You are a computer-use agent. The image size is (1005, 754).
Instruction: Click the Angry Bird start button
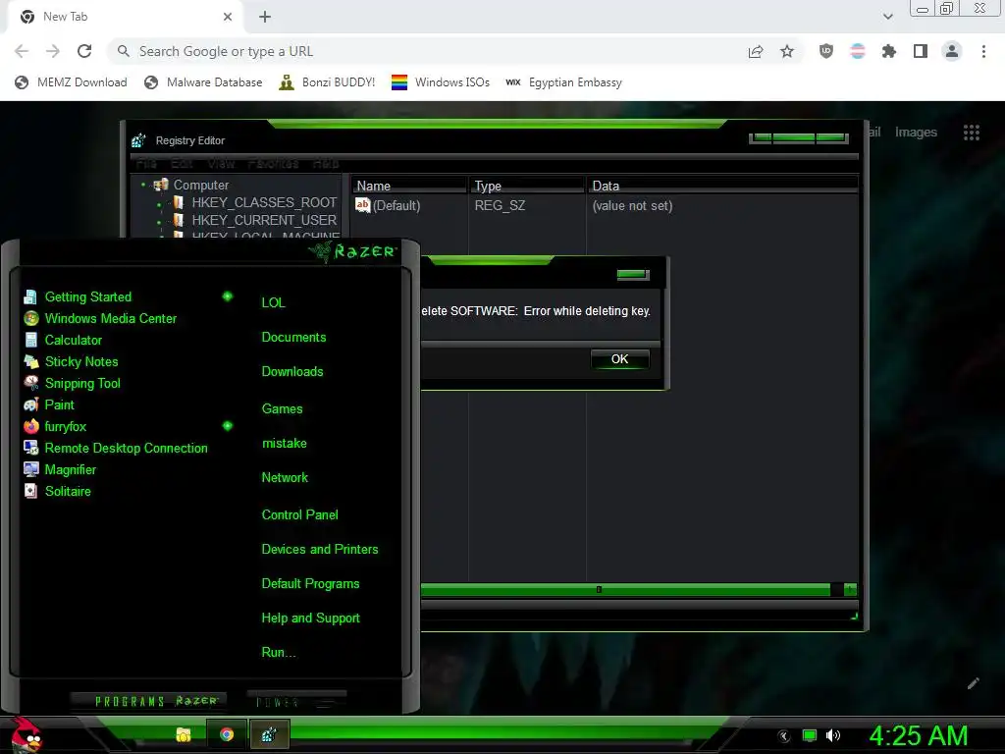coord(26,734)
